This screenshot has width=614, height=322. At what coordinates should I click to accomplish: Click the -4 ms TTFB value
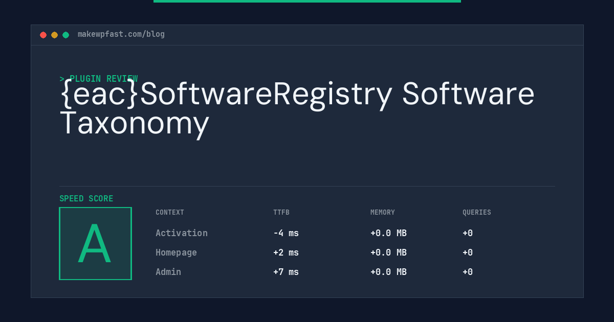pyautogui.click(x=286, y=233)
